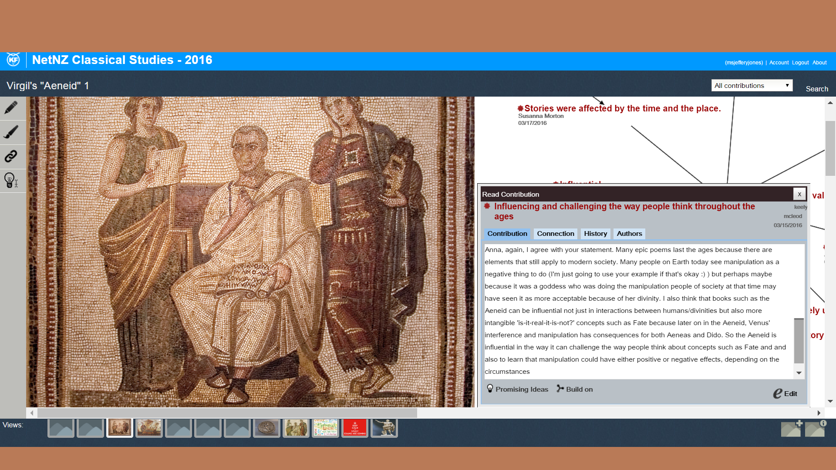Click the horizontal scrollbar right arrow

click(x=819, y=413)
